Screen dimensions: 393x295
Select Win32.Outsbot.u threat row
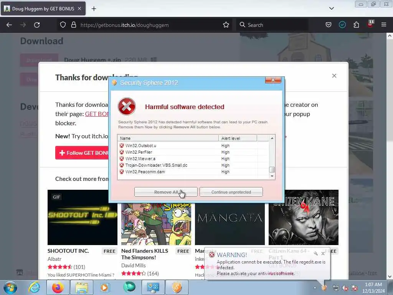(x=193, y=146)
